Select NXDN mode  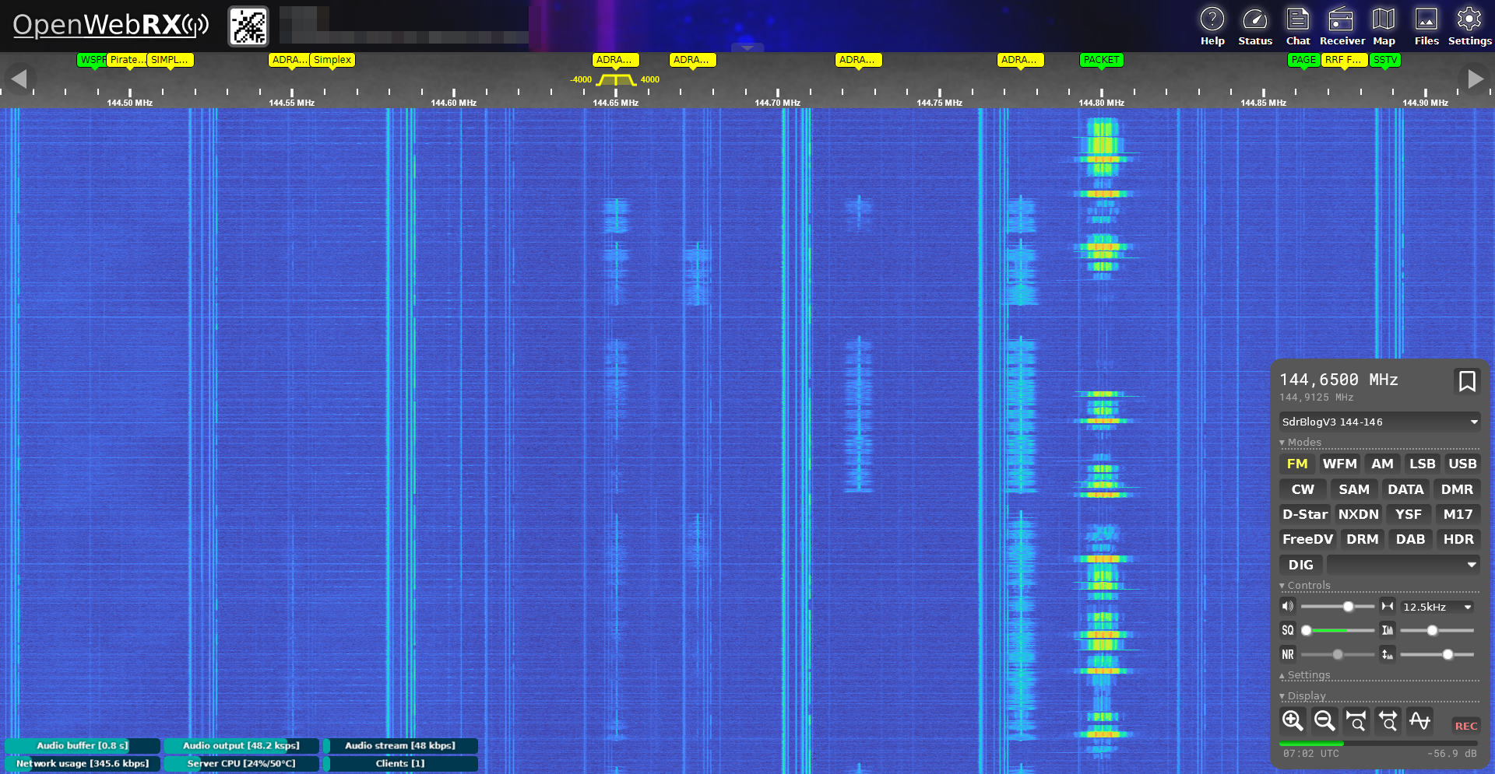(1358, 514)
